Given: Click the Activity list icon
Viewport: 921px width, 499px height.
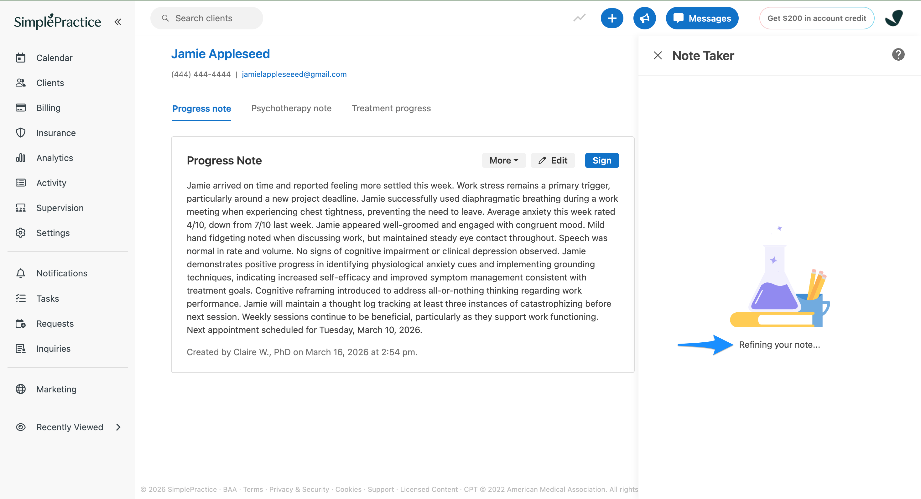Looking at the screenshot, I should 21,182.
